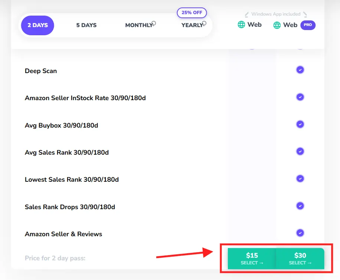340x280 pixels.
Task: Click the recurring billing icon next to MONTHLY
Action: [x=154, y=23]
